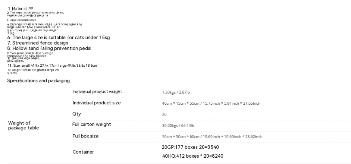Click 'Weight of package table' label
The image size is (351, 164).
pos(23,126)
